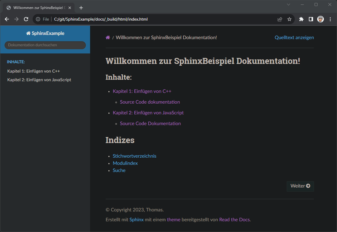Select the home icon beside SphinxExample

coord(28,33)
